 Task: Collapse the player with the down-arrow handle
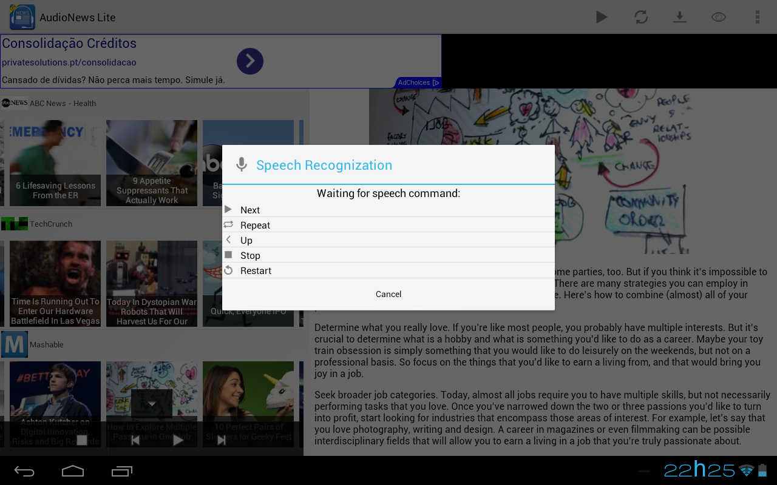click(x=152, y=404)
